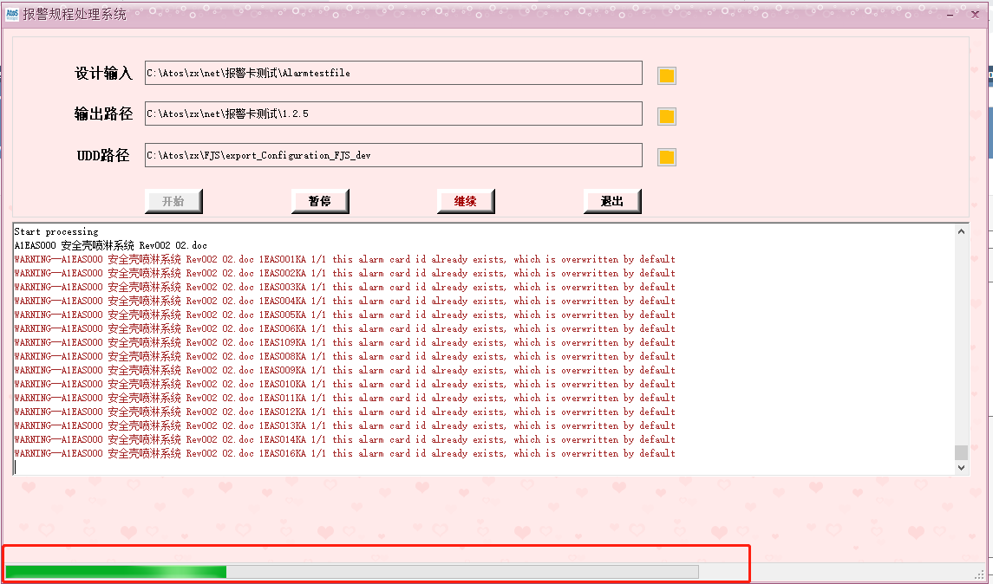Resume processing with the 继续 button
This screenshot has width=993, height=584.
(466, 201)
